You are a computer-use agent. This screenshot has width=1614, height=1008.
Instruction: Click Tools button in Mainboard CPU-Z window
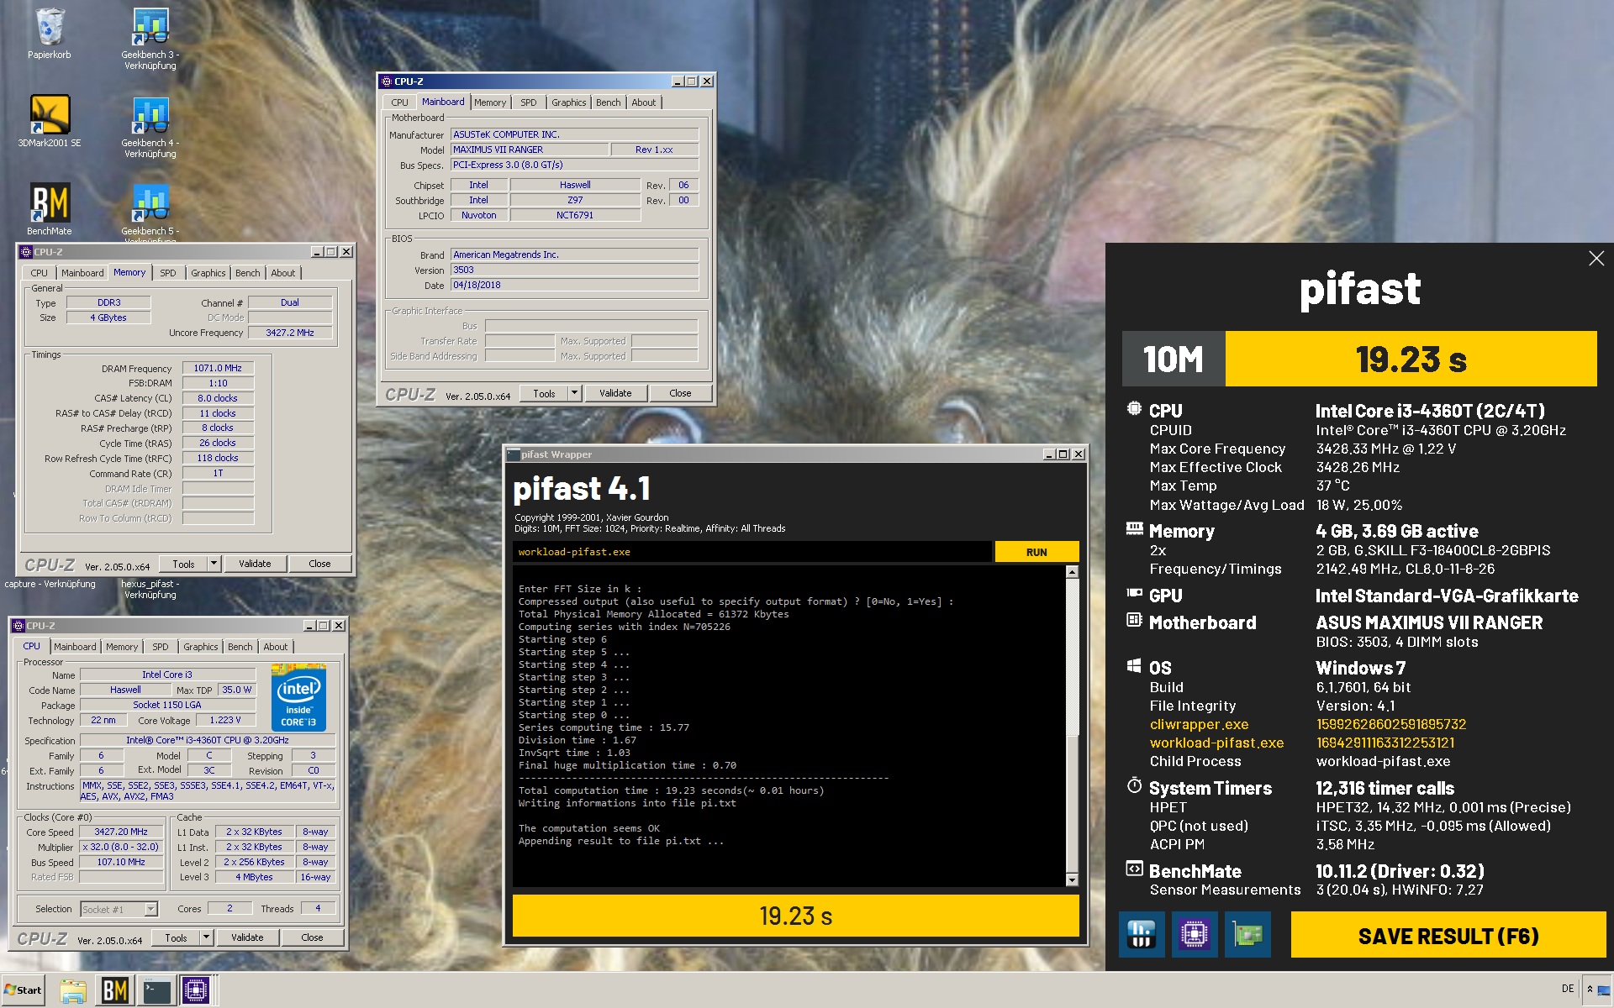coord(544,393)
